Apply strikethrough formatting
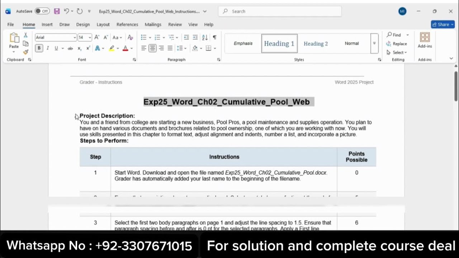 (x=70, y=48)
